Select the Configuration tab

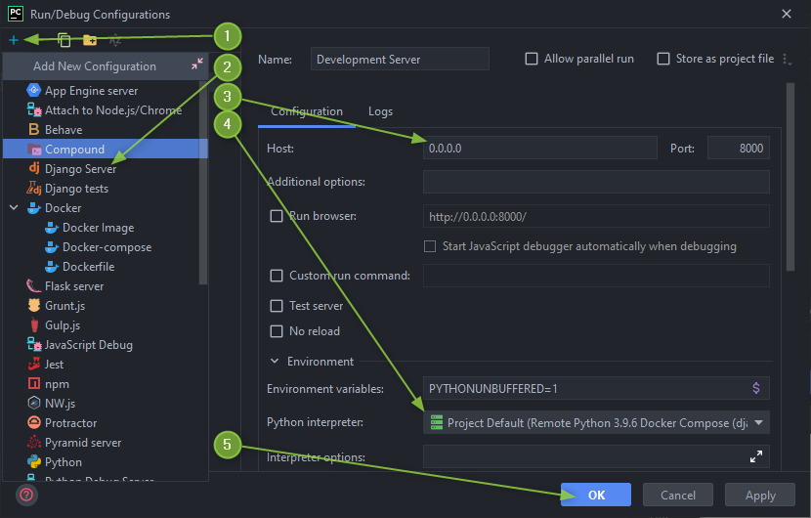[306, 111]
